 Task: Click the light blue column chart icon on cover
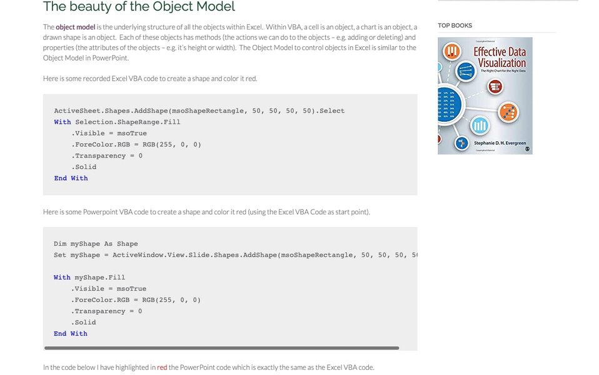point(480,125)
